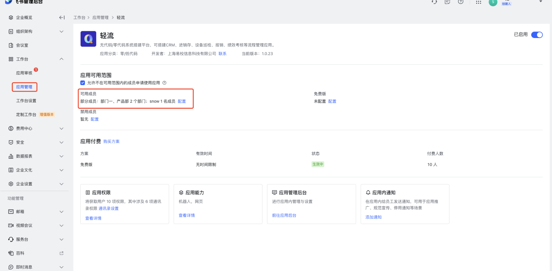Open 百科 via its external link icon
This screenshot has height=271, width=552.
pyautogui.click(x=61, y=253)
